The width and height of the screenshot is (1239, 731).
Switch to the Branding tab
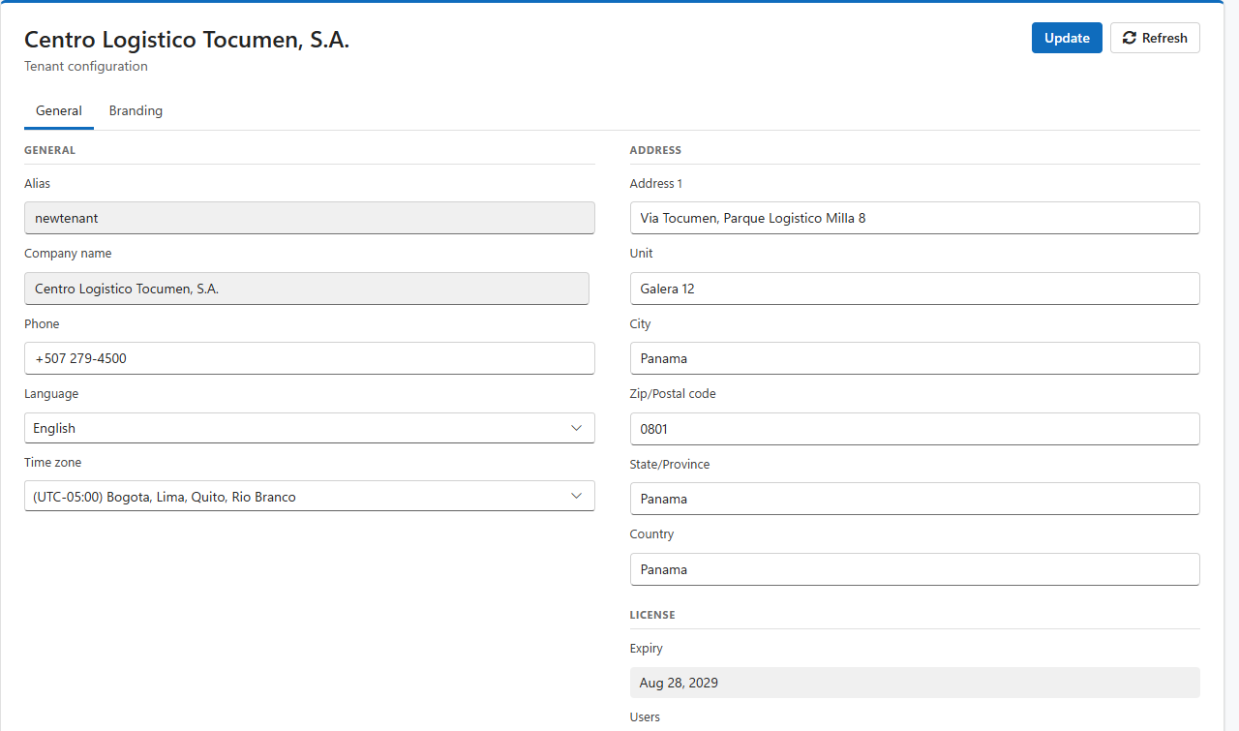pyautogui.click(x=136, y=110)
